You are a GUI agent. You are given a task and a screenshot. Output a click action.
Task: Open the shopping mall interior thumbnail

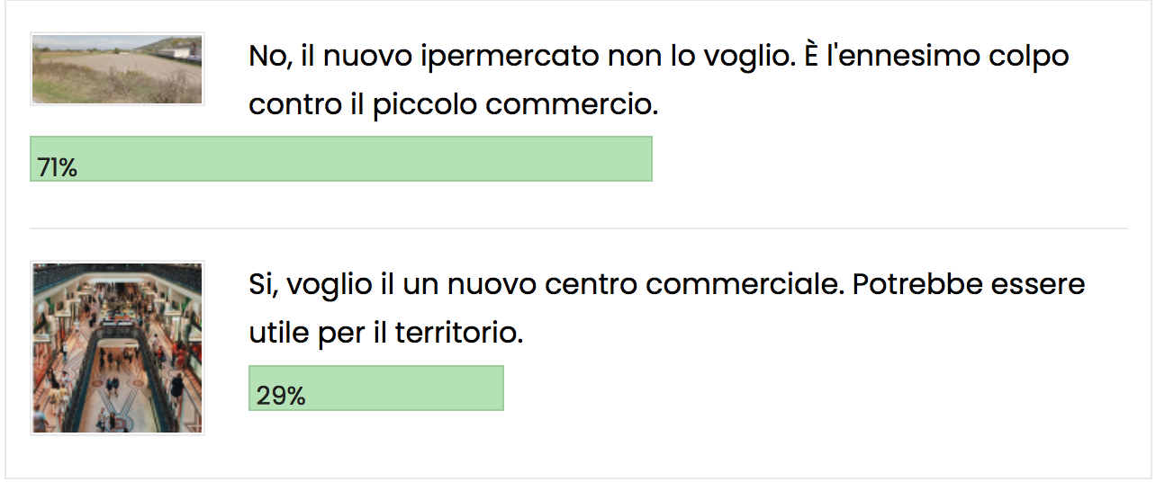(117, 348)
